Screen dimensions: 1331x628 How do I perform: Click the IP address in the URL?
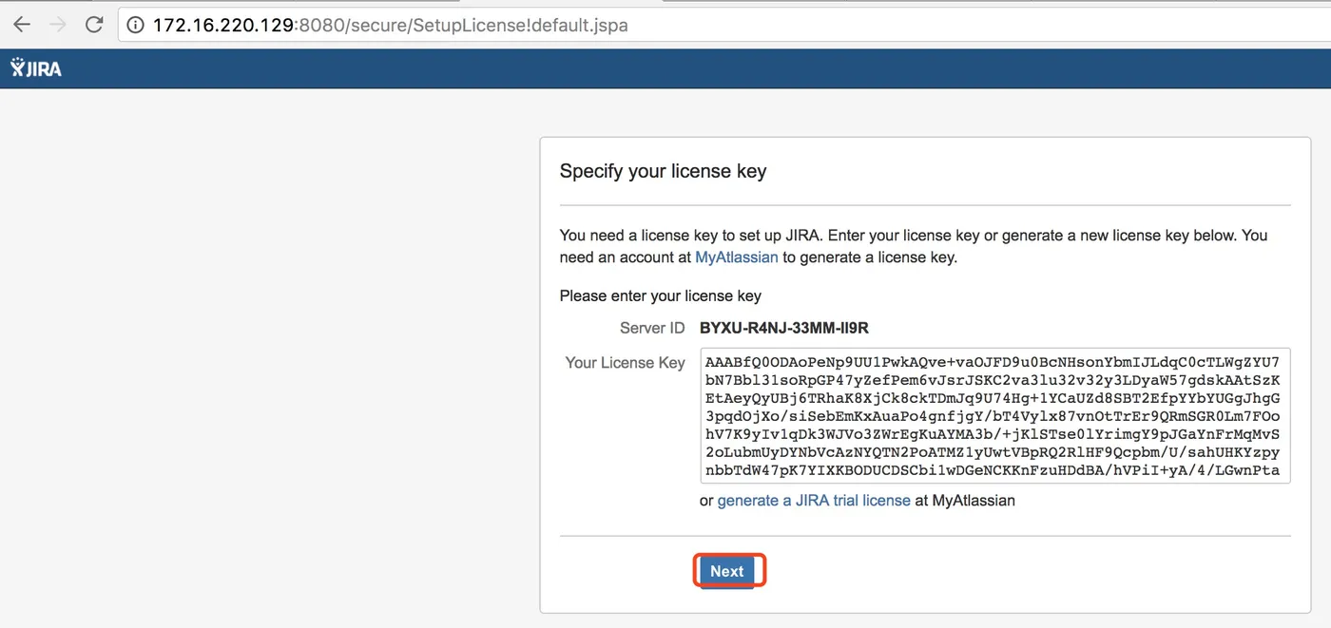[222, 26]
